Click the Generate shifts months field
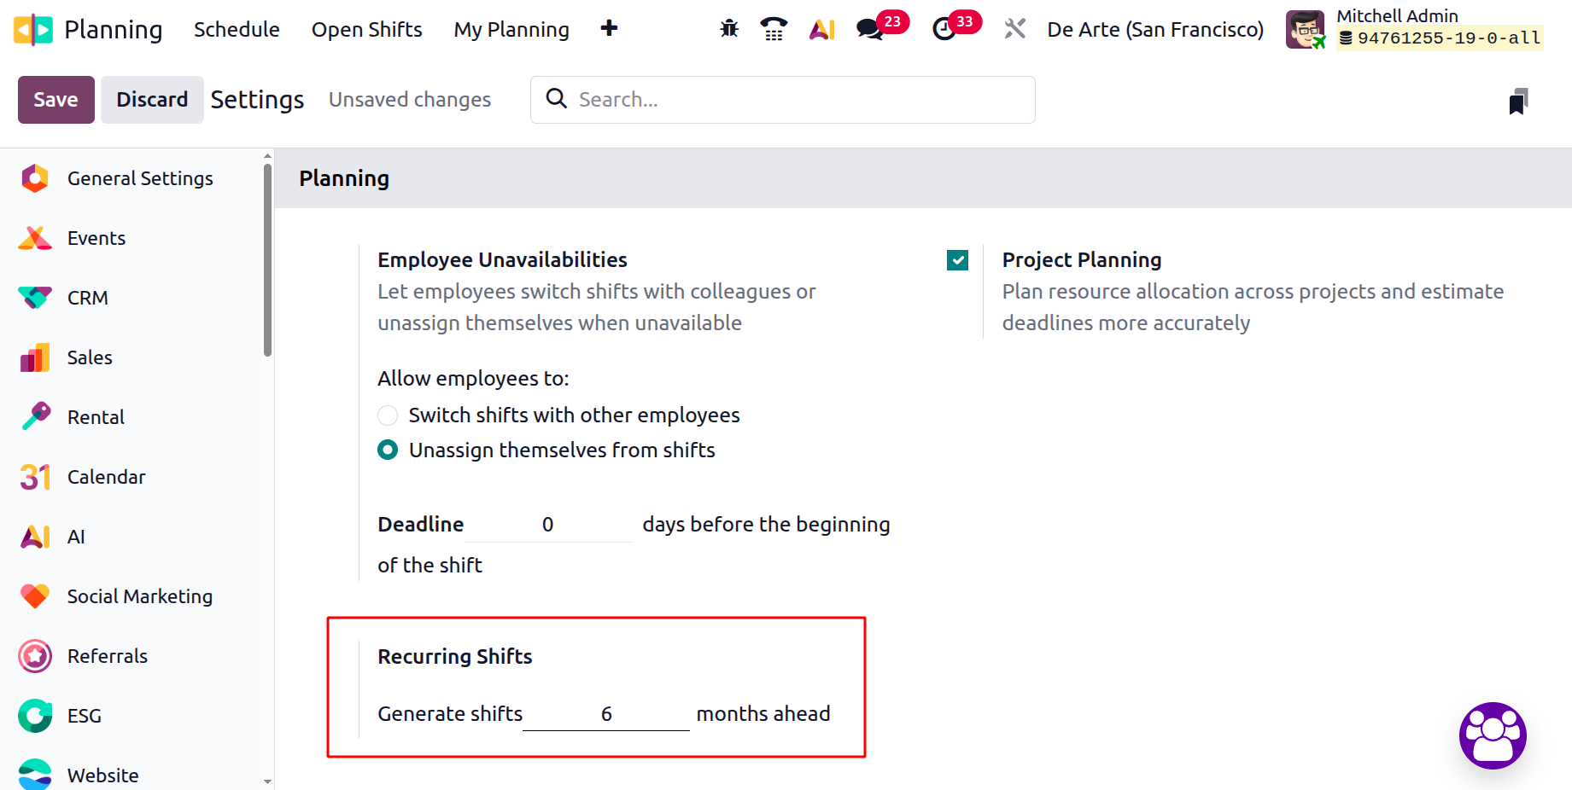Viewport: 1572px width, 790px height. (606, 714)
